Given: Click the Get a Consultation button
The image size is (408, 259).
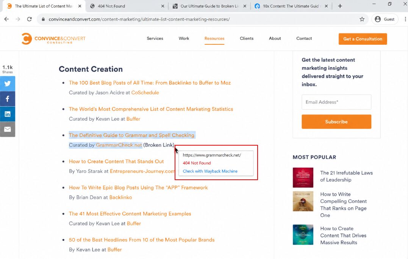Looking at the screenshot, I should (363, 39).
